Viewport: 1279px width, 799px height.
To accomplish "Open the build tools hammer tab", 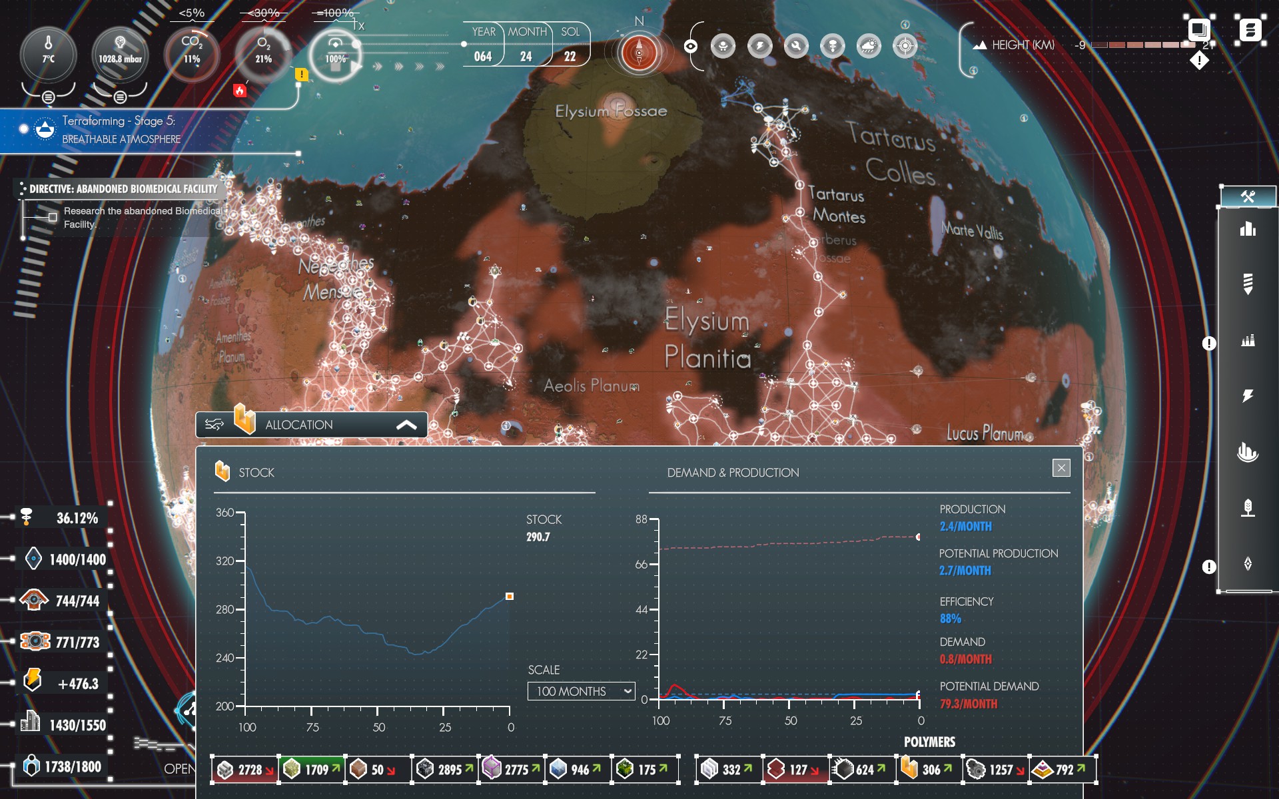I will point(1248,196).
